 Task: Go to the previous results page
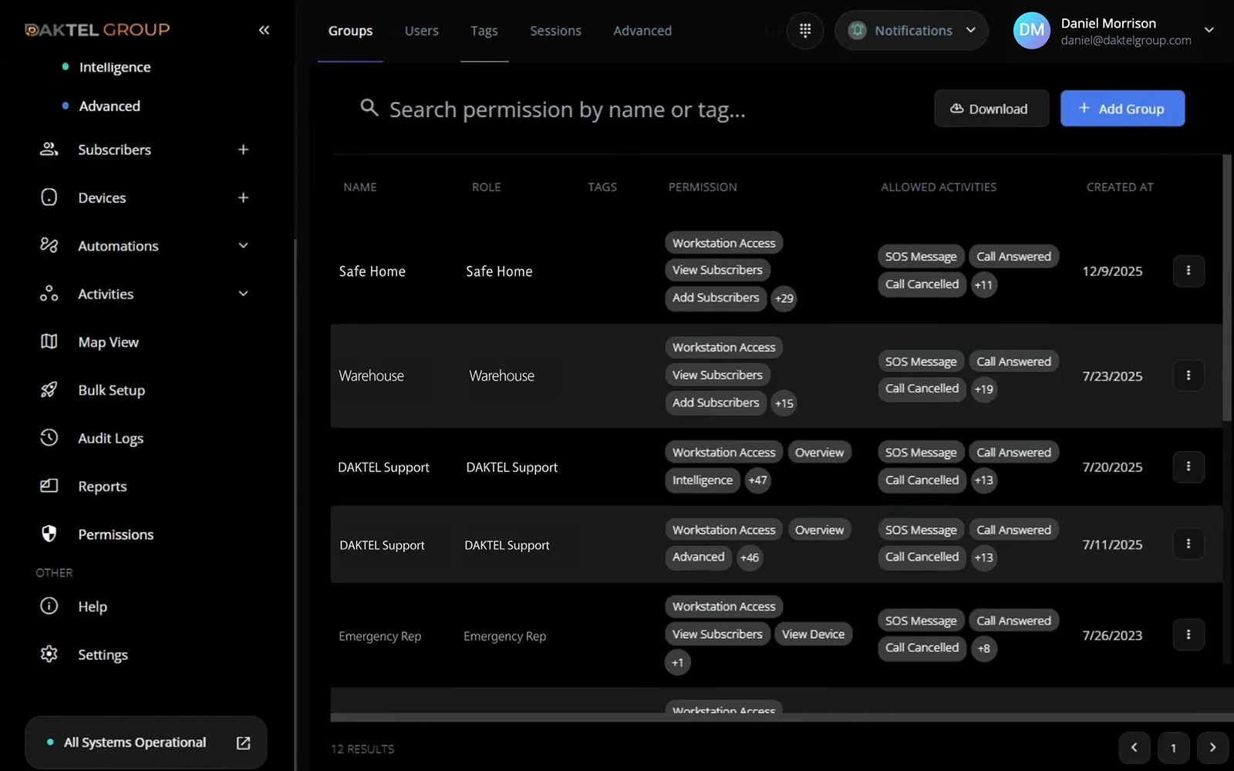[x=1134, y=747]
